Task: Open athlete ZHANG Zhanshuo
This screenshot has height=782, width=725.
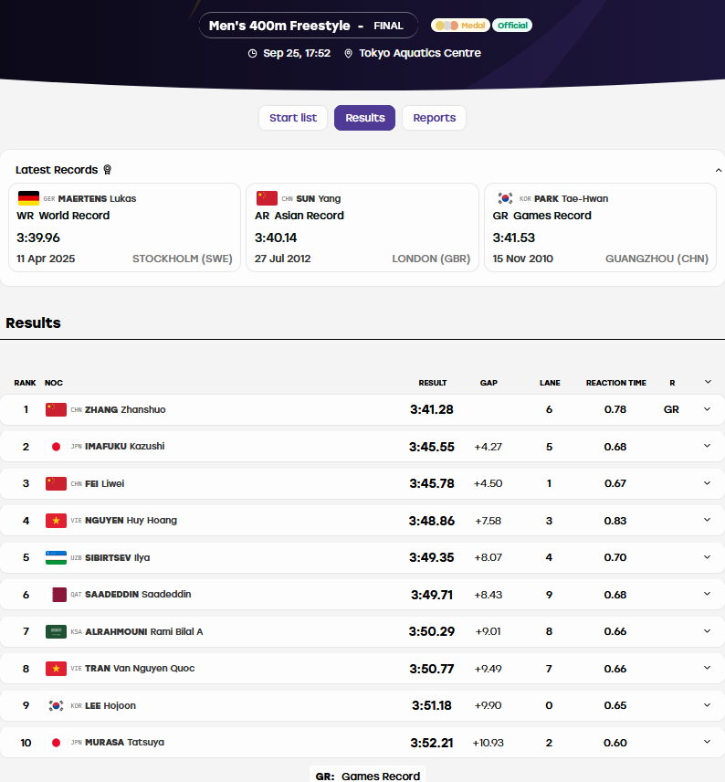Action: pos(125,409)
